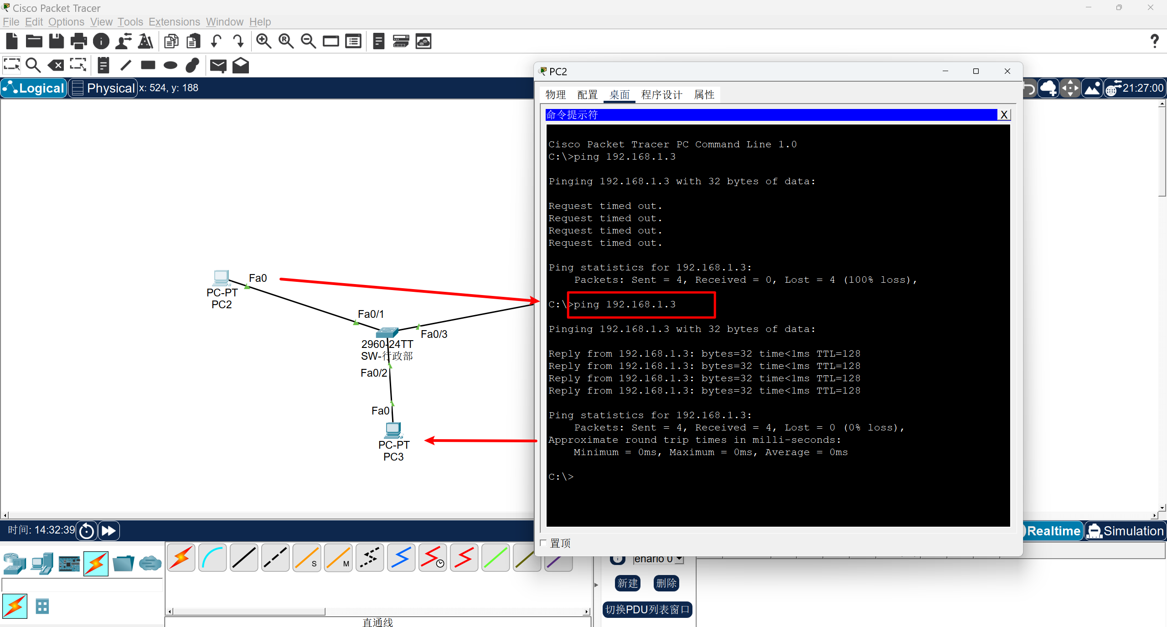Select the console cable
Image resolution: width=1167 pixels, height=627 pixels.
[213, 558]
